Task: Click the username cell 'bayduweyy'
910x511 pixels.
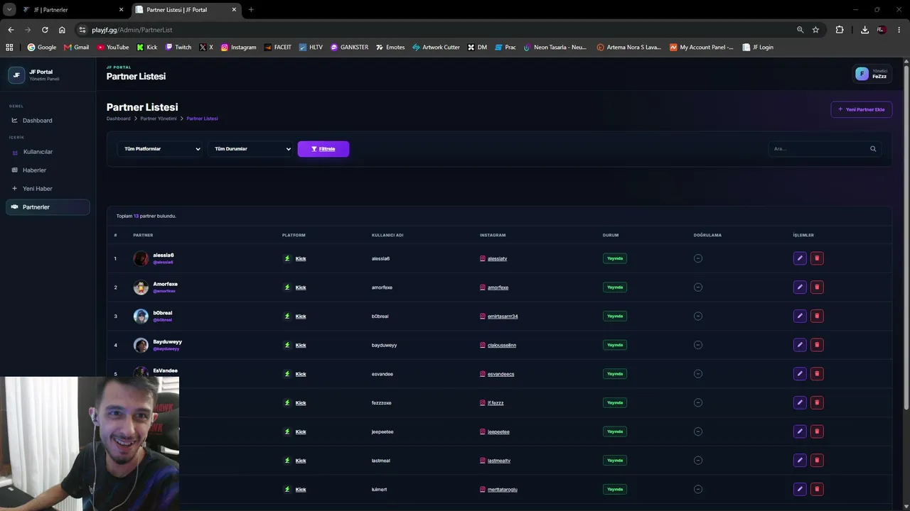Action: click(x=384, y=345)
